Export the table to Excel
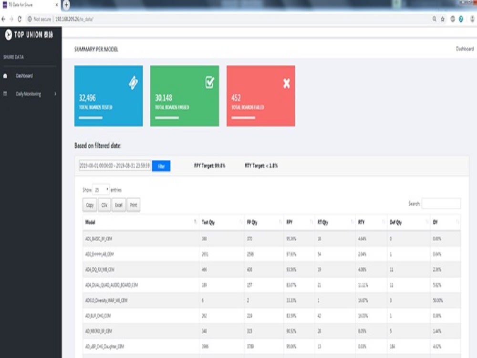477x358 pixels. (119, 205)
